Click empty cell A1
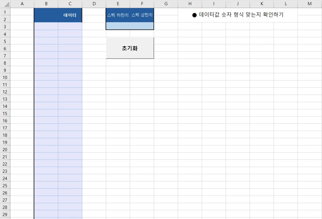This screenshot has height=219, width=322. [22, 12]
